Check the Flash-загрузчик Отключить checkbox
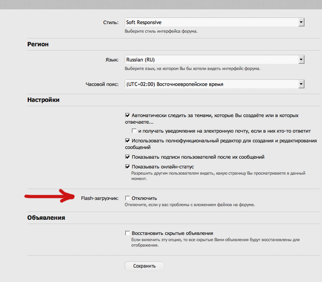 coord(127,198)
